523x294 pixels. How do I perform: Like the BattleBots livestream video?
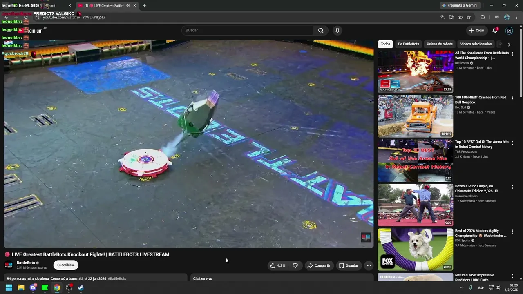point(277,265)
